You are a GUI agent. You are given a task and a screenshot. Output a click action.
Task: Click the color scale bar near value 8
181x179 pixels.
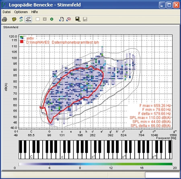80,164
